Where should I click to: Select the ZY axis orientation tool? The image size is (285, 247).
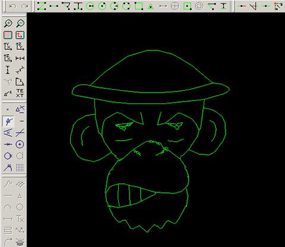coord(20,47)
